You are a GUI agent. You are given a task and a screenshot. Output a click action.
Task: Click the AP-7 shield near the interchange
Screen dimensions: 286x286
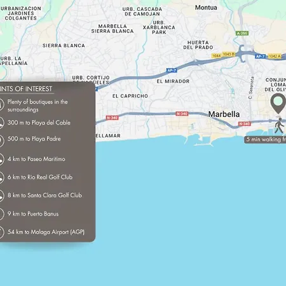pos(260,57)
